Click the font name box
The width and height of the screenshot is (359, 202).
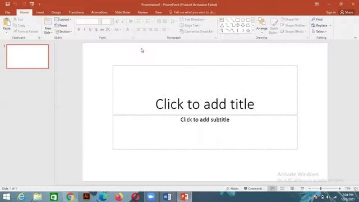(87, 21)
